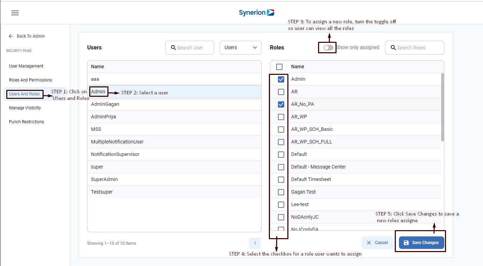Click the AR_No_PA role name
Viewport: 483px width, 266px height.
303,104
